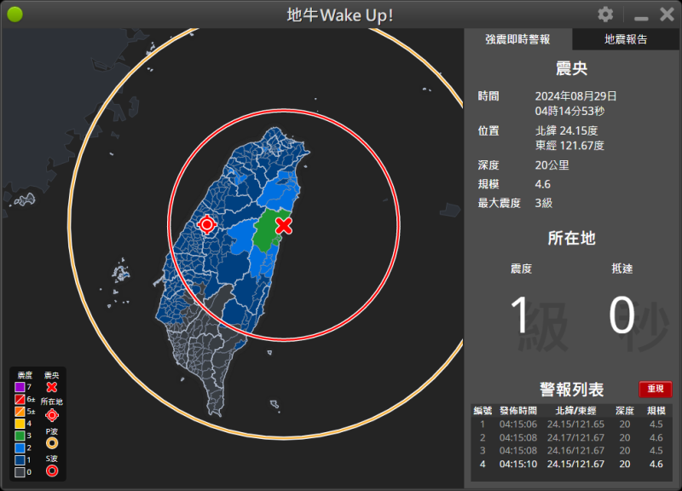Open the 地震報告 tab
The height and width of the screenshot is (491, 682).
coord(626,39)
